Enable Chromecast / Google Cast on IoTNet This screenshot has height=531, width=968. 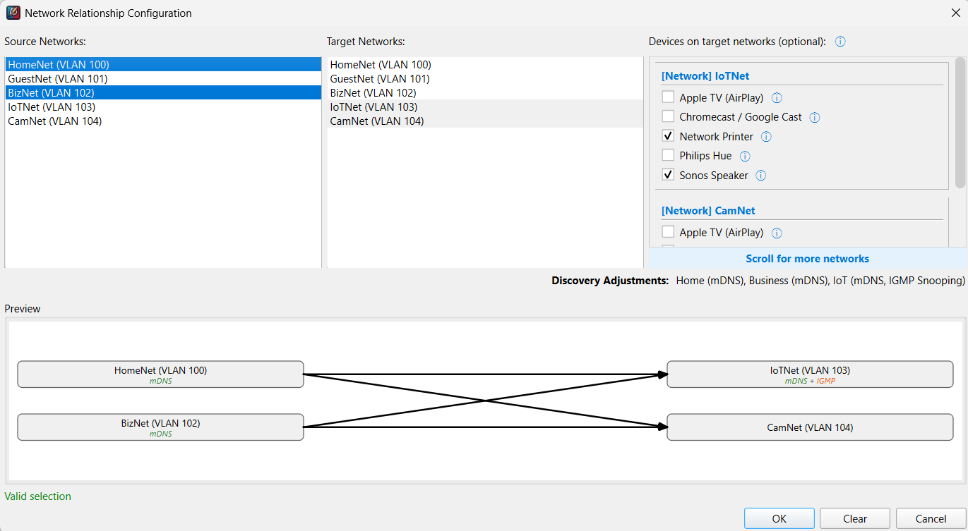667,116
